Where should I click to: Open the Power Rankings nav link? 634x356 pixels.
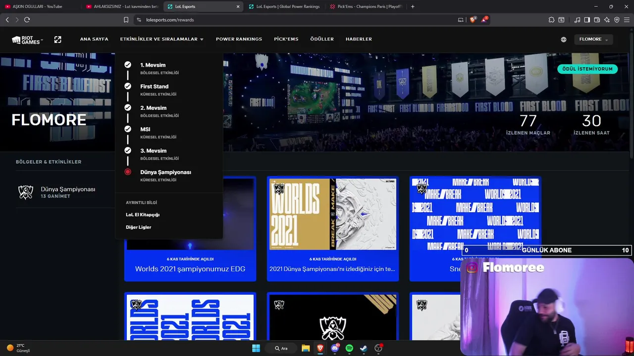[x=239, y=39]
